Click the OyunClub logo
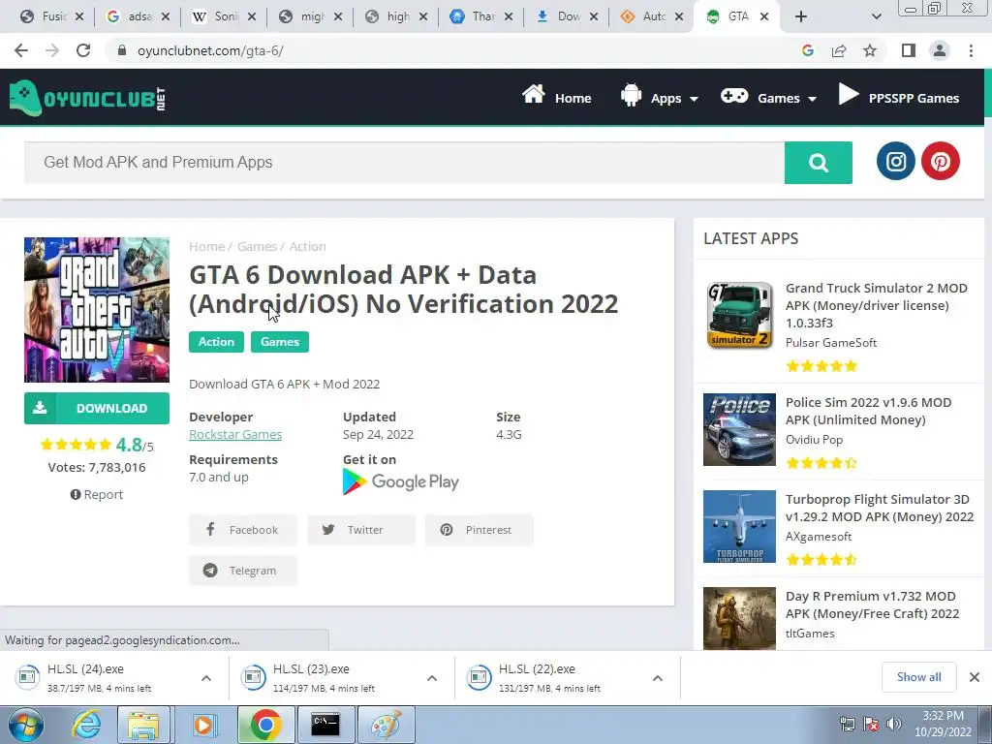992x744 pixels. point(88,98)
